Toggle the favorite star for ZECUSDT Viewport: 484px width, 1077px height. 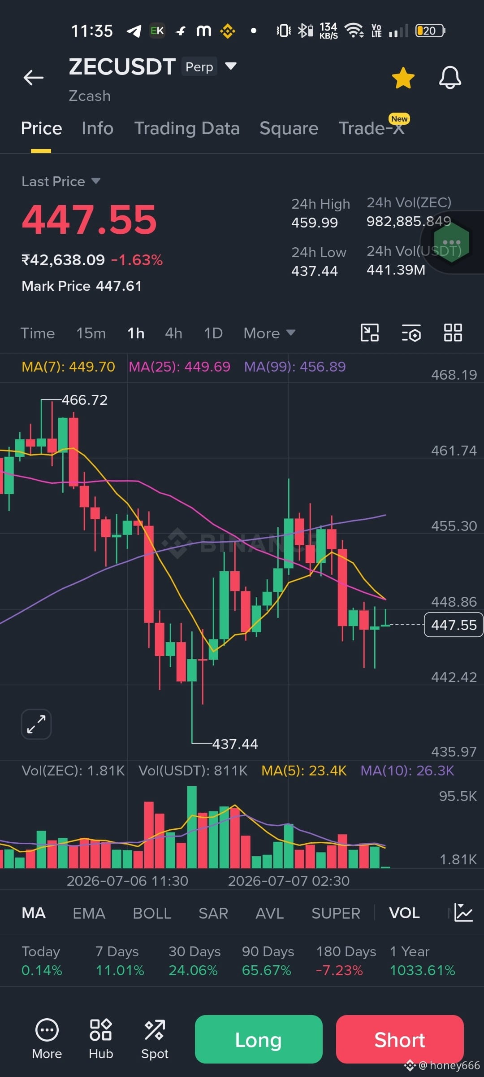point(403,78)
